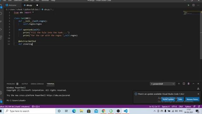
Task: Open the volume control in the system tray
Action: tap(176, 111)
